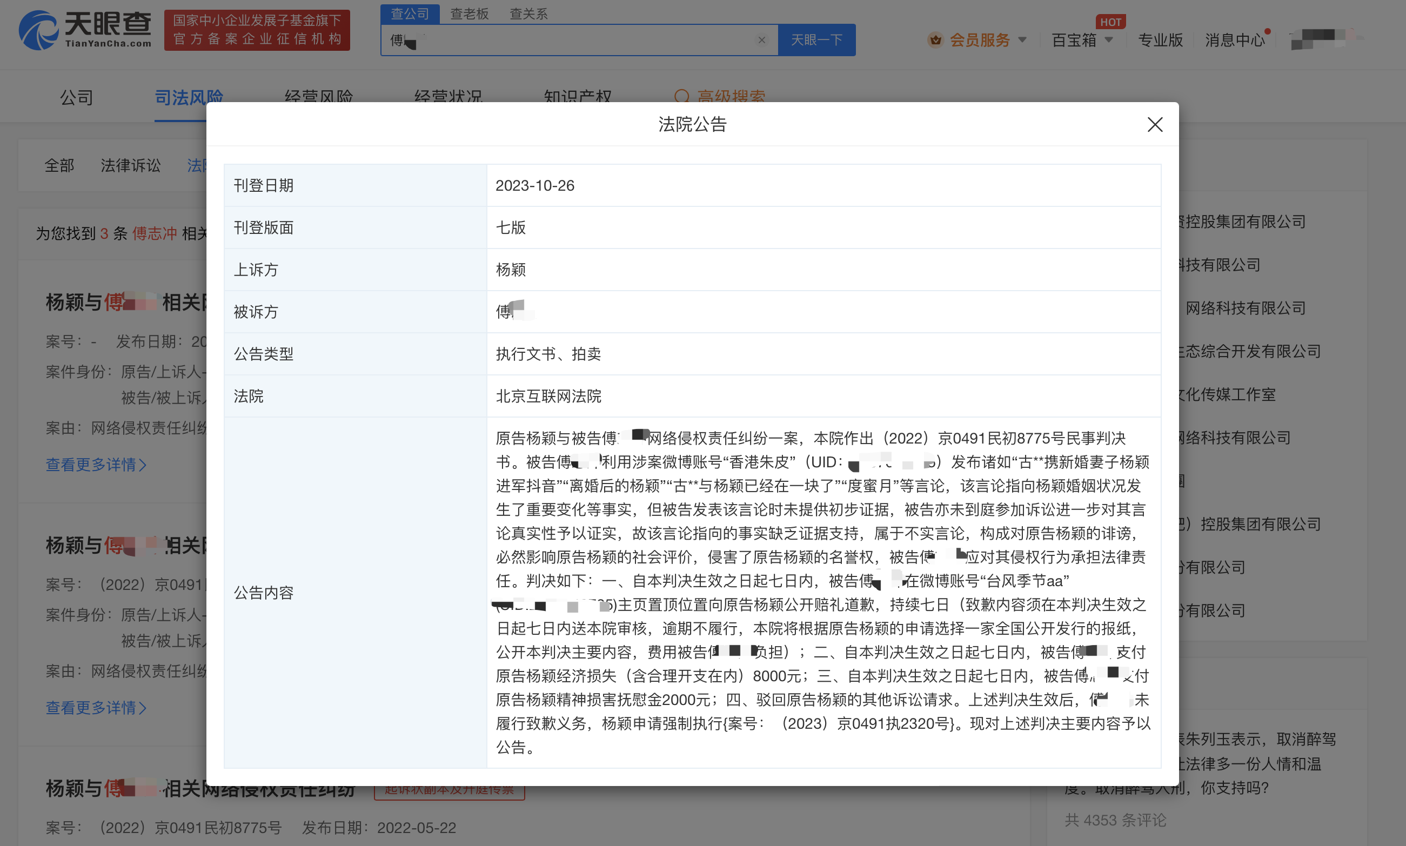Click the 被诉方 label cell

click(x=356, y=312)
